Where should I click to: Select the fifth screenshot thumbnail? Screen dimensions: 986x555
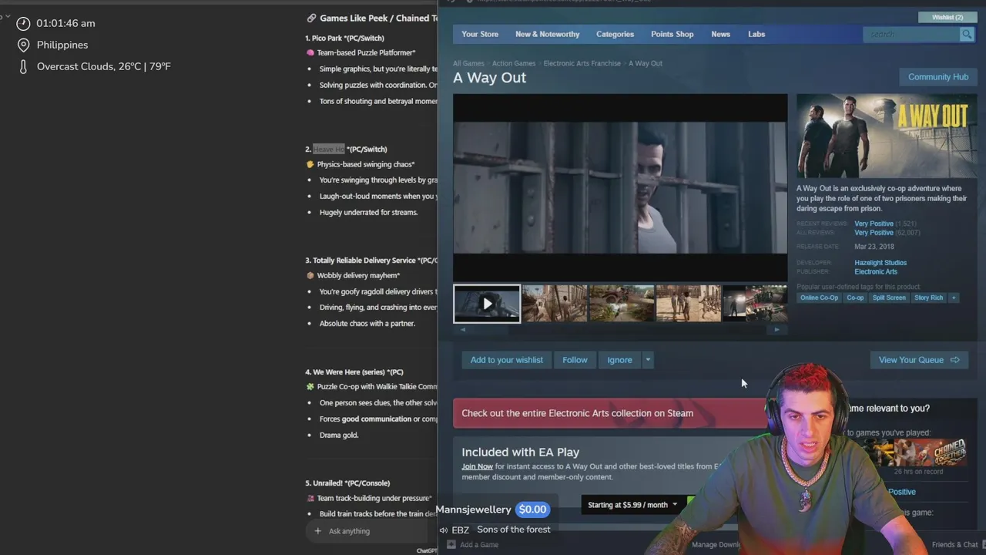pos(755,303)
